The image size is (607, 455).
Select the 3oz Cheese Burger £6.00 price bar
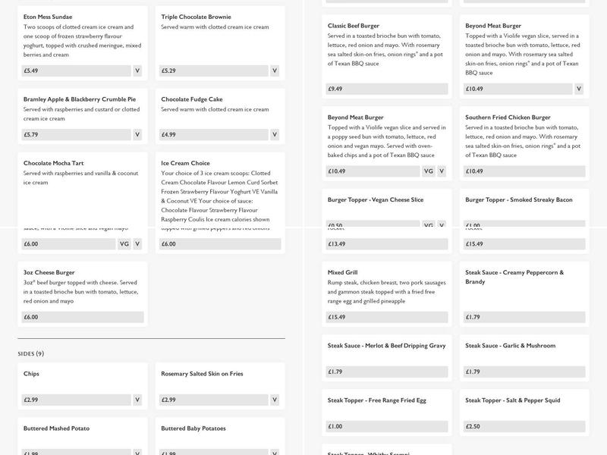83,317
